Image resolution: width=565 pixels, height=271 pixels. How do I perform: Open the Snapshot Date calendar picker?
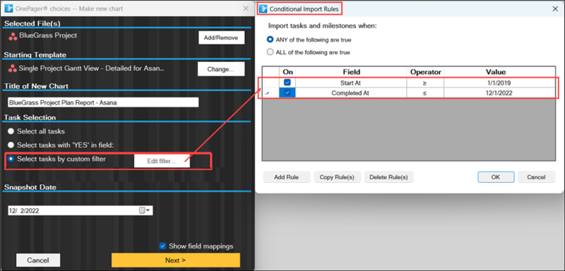click(x=144, y=210)
